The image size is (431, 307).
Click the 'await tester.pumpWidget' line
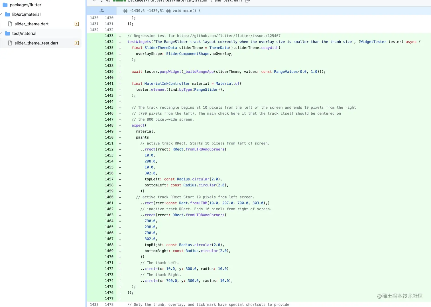click(x=229, y=72)
